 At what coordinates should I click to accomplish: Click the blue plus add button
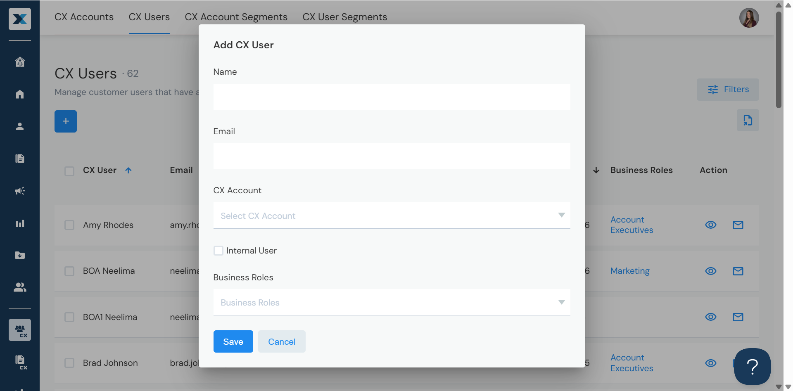pos(66,121)
